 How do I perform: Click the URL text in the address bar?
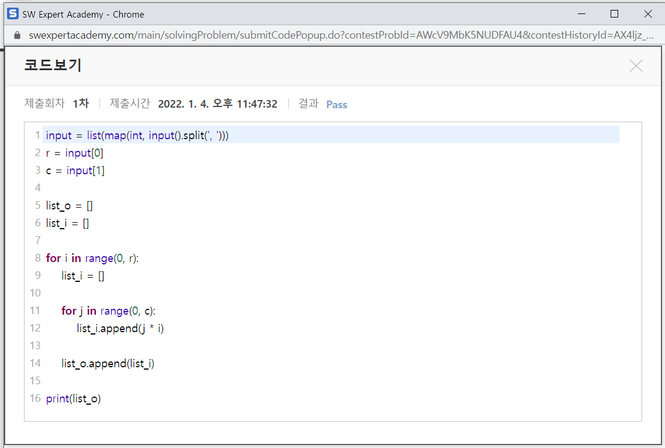[341, 35]
